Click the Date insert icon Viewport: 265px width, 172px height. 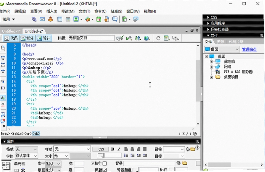99,19
